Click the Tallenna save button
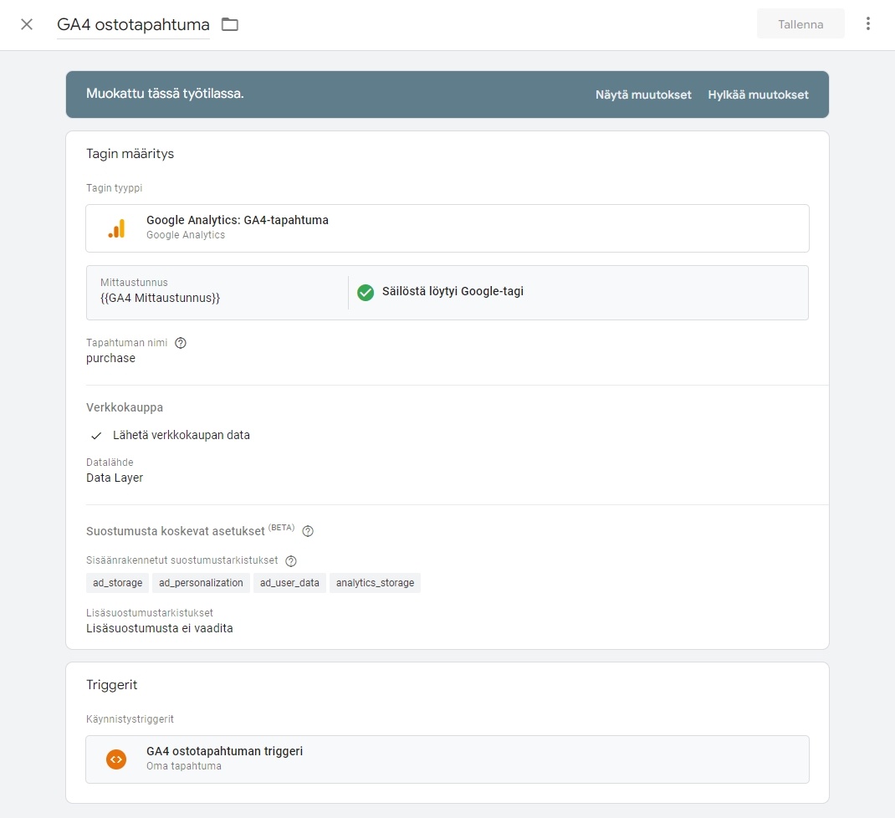Viewport: 895px width, 818px height. click(800, 24)
